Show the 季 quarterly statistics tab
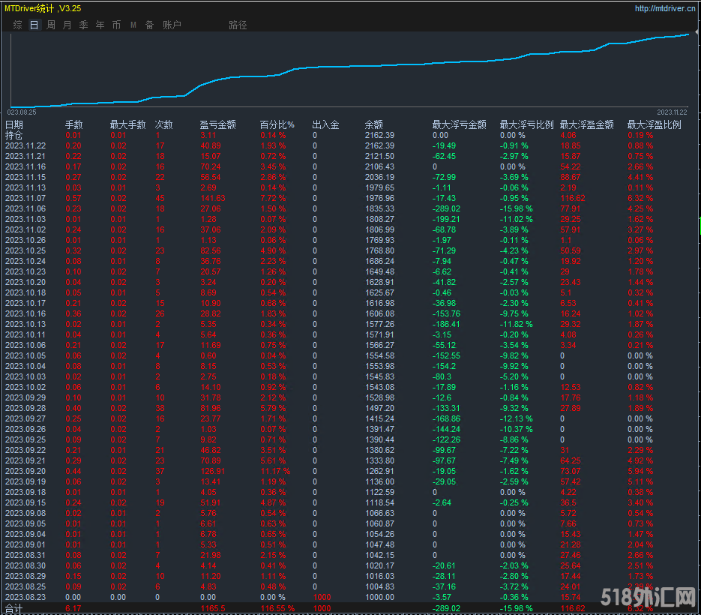The width and height of the screenshot is (701, 615). (83, 25)
